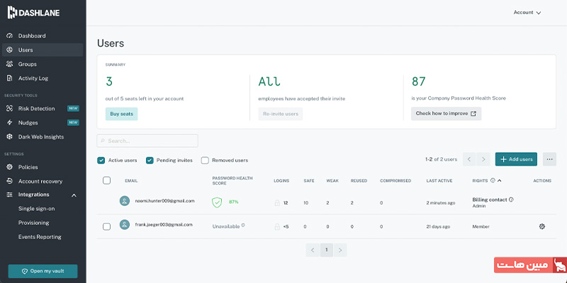
Task: Collapse the Integrations section chevron
Action: (74, 195)
